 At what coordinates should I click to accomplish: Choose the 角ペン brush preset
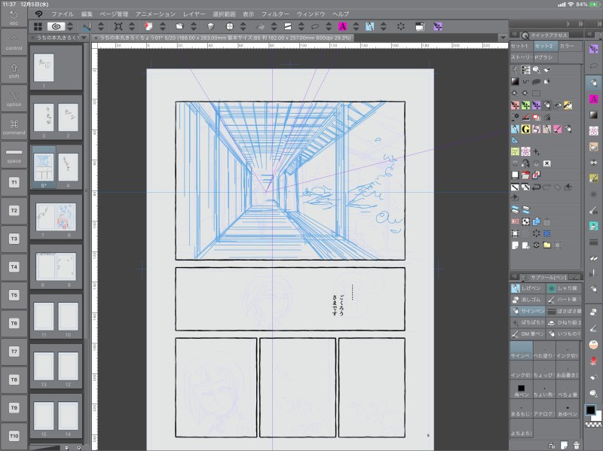[521, 390]
